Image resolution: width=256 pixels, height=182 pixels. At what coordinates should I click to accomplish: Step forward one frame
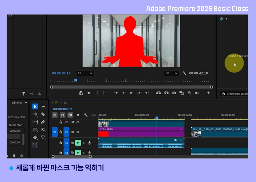point(139,93)
